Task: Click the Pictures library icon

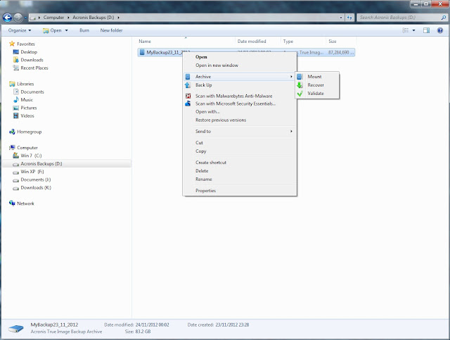Action: tap(15, 108)
